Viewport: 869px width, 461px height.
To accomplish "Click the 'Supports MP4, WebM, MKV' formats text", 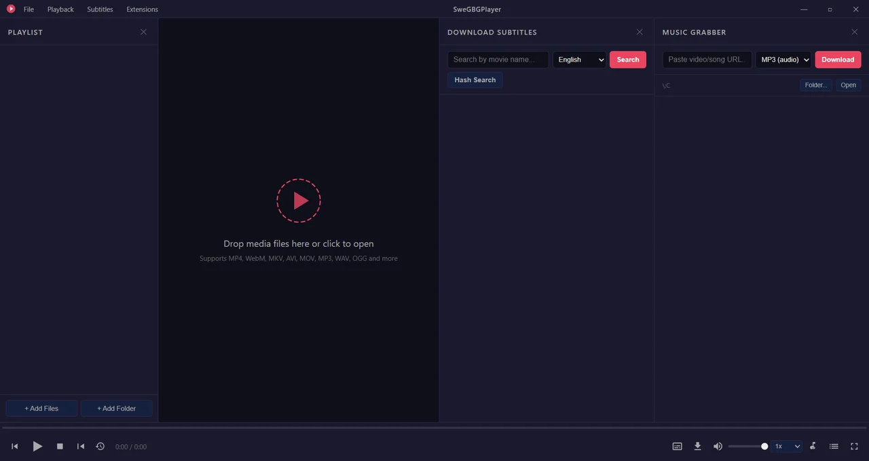I will tap(299, 258).
